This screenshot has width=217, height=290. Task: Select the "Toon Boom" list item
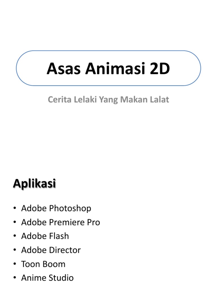tap(43, 264)
